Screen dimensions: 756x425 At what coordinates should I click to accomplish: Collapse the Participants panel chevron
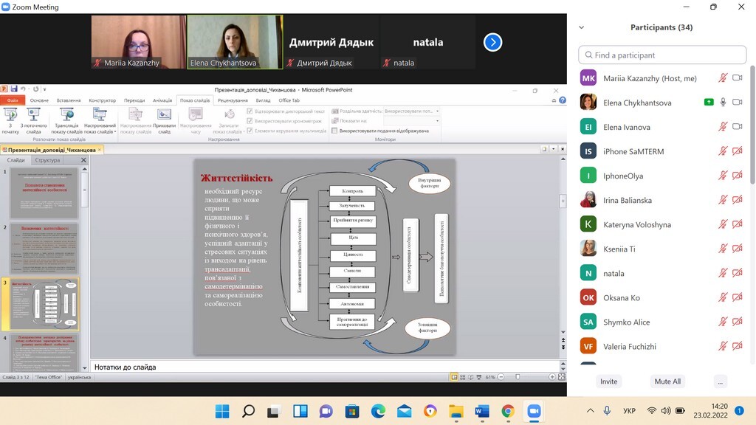tap(582, 27)
